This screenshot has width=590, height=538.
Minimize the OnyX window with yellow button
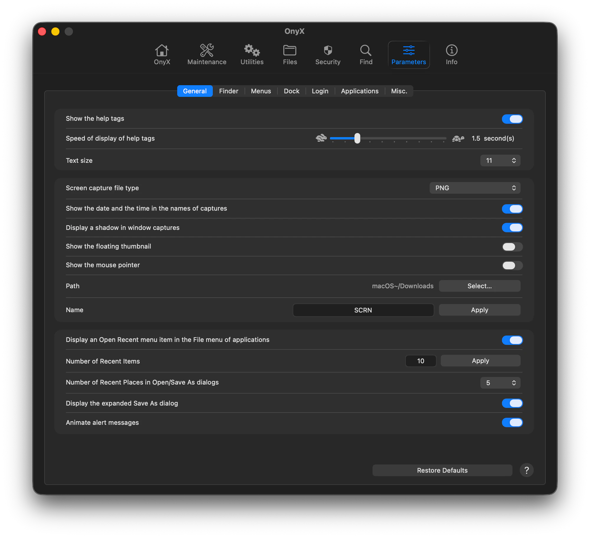(55, 31)
